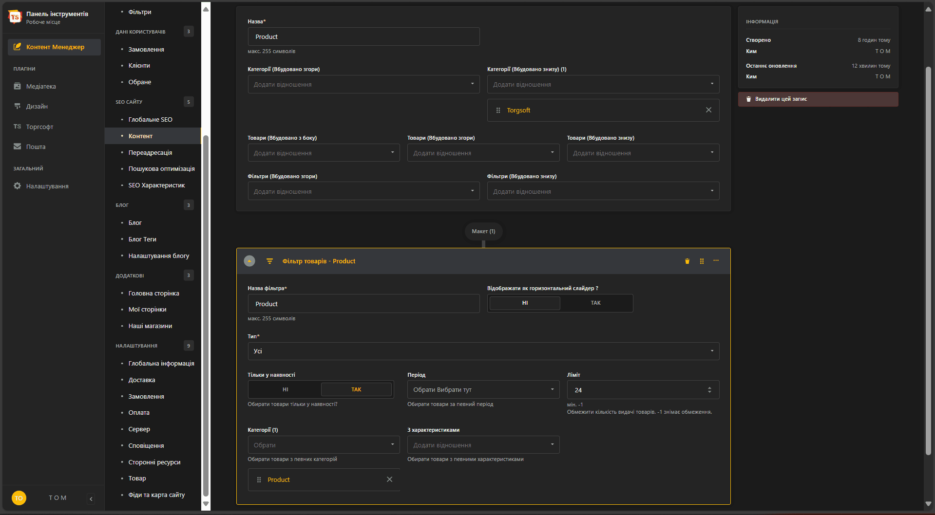935x515 pixels.
Task: Open Фільтри (Вбудовано згори) dropdown
Action: point(363,191)
